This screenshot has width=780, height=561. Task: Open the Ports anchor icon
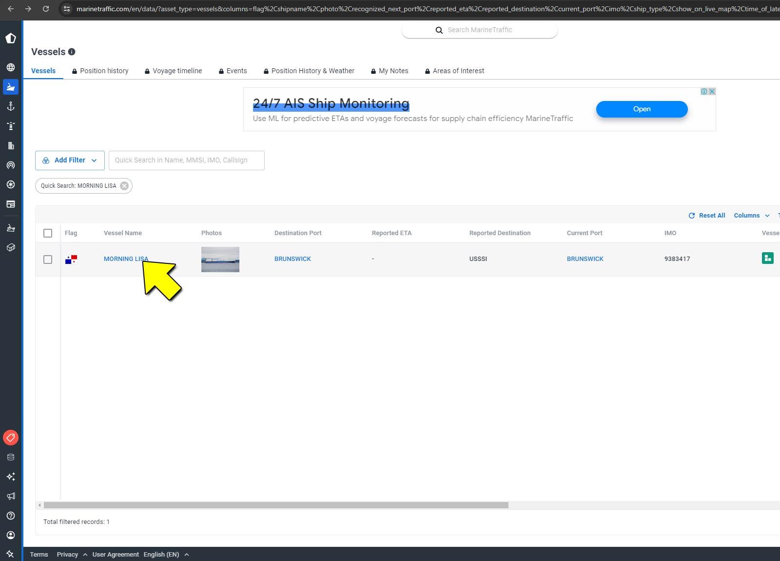(x=11, y=106)
